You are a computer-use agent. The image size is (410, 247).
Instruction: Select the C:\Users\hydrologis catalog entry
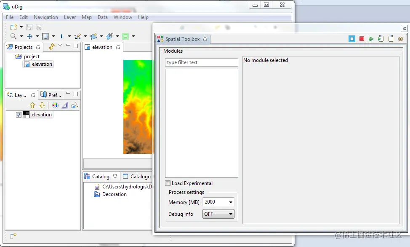[122, 187]
